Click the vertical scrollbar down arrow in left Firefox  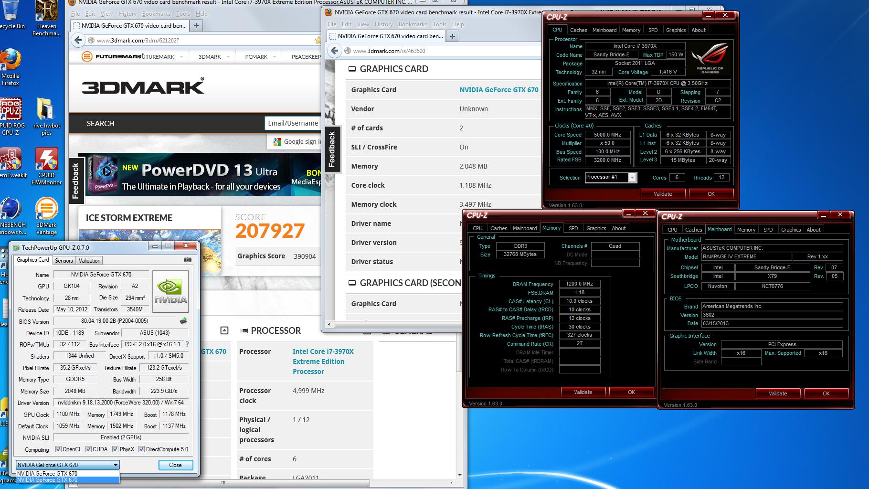[460, 475]
